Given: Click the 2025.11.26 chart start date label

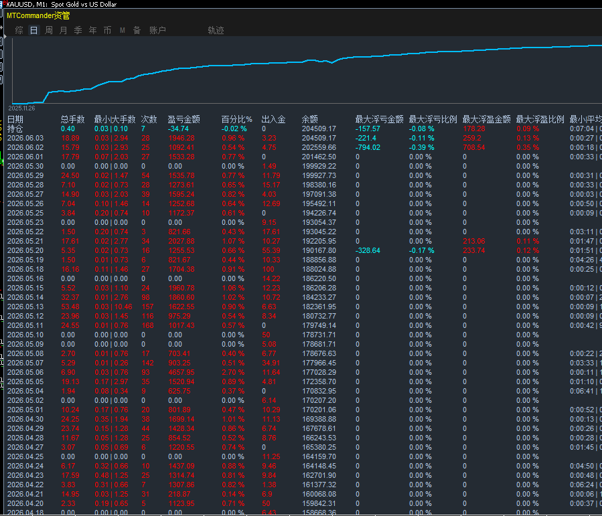Looking at the screenshot, I should click(21, 108).
